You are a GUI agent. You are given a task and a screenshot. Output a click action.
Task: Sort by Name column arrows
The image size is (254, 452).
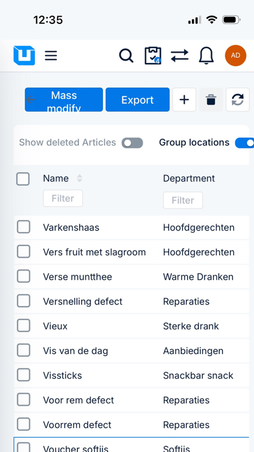(x=80, y=179)
